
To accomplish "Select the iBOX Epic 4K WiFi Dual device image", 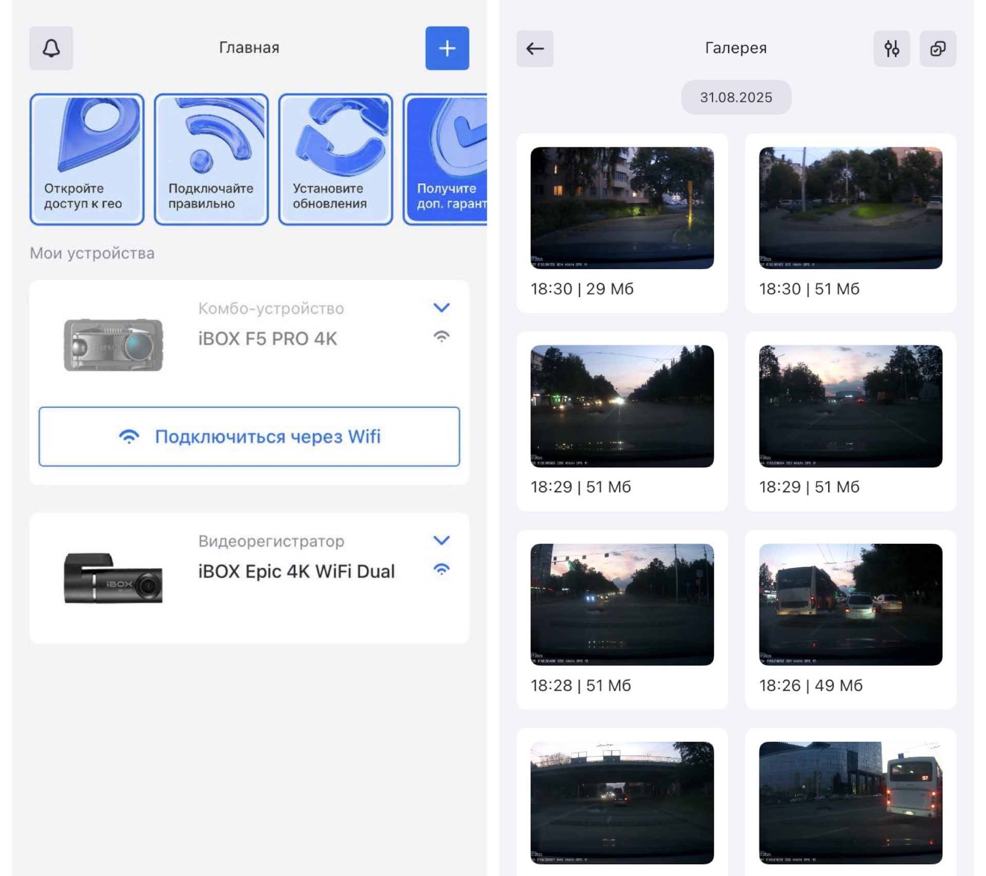I will coord(113,578).
